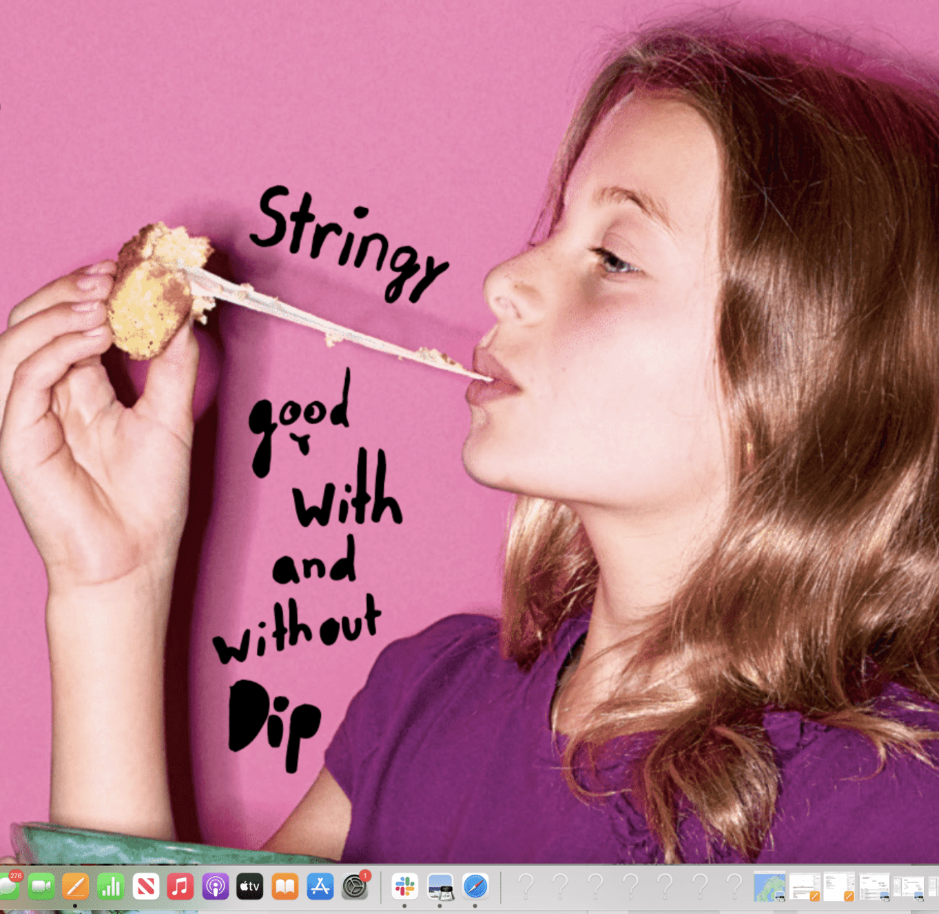Restore the second minimized Pages document
This screenshot has width=939, height=914.
click(x=839, y=886)
